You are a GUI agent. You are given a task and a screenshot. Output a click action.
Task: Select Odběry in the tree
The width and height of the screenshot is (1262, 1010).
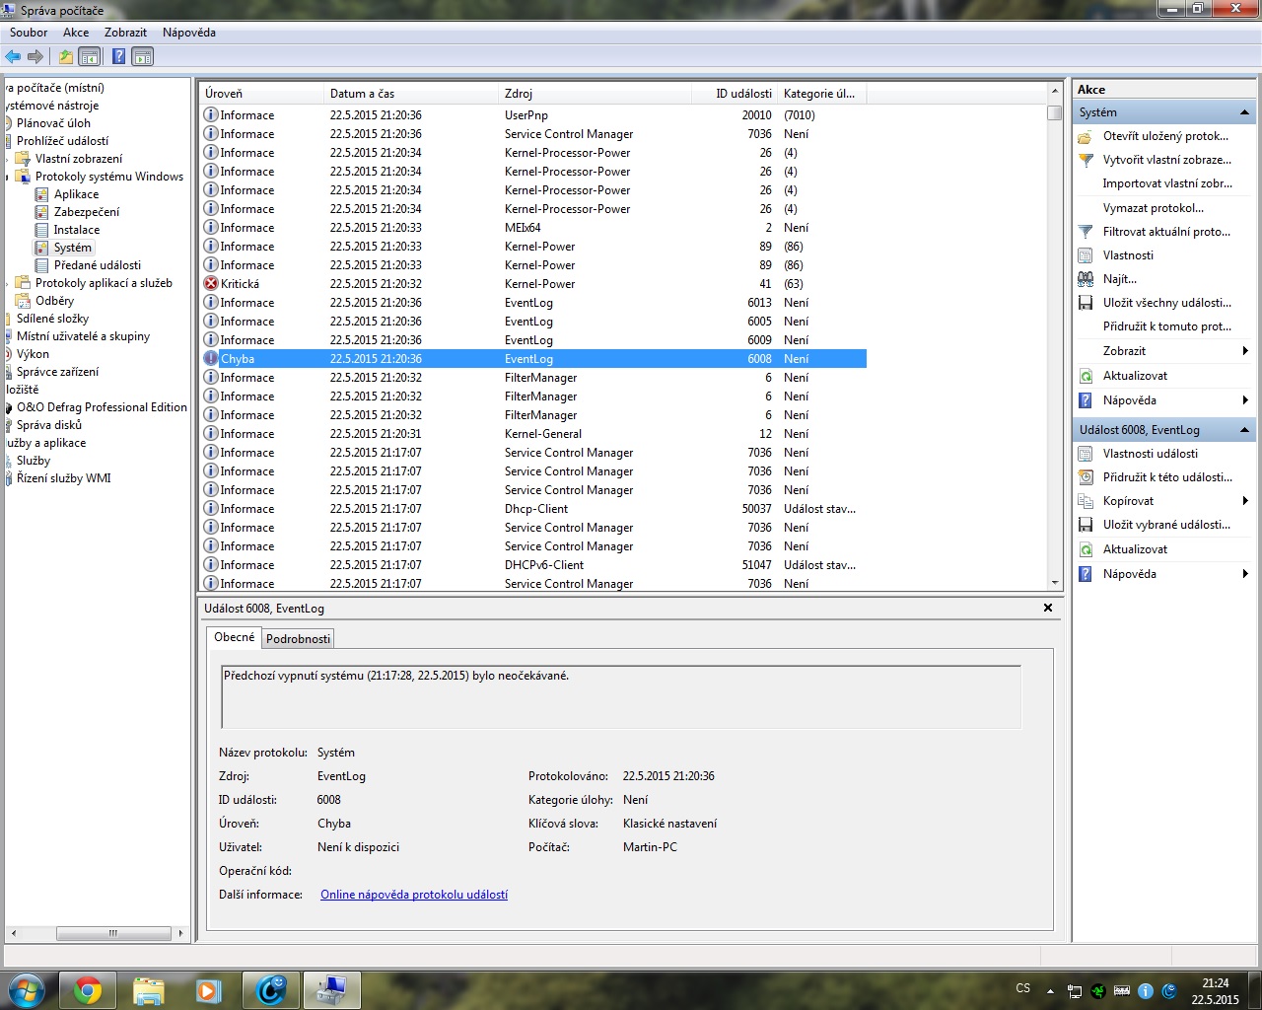coord(54,301)
